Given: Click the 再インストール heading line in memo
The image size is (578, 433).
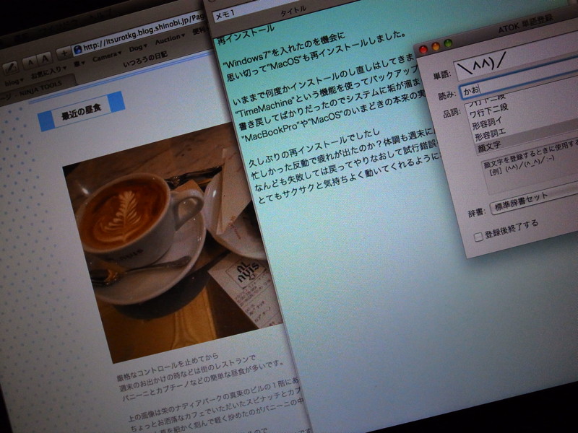Looking at the screenshot, I should 246,34.
